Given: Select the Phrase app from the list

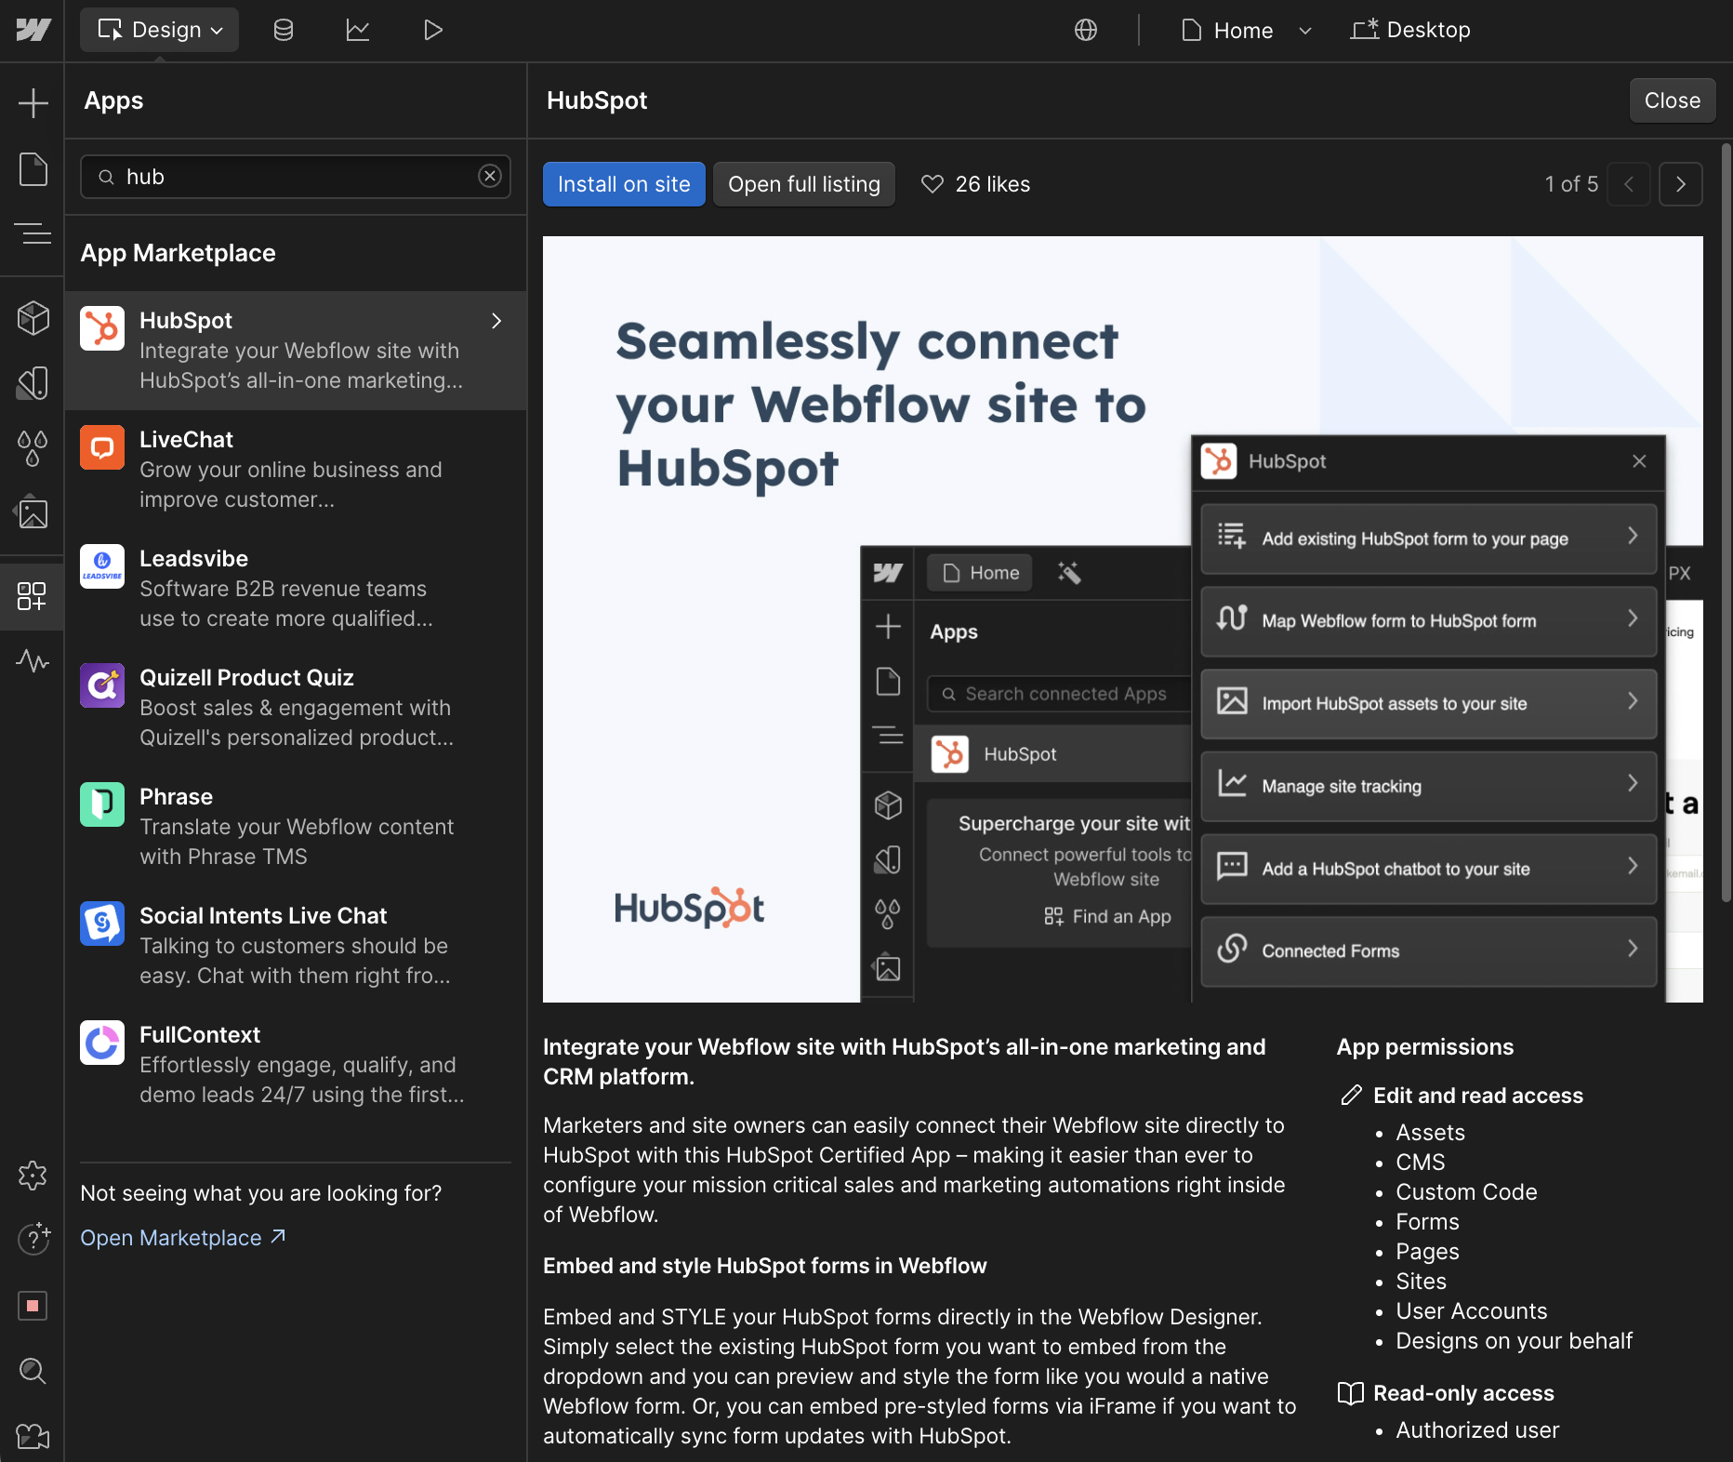Looking at the screenshot, I should tap(296, 826).
